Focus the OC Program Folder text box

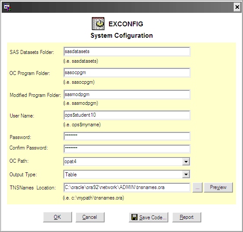click(x=127, y=72)
